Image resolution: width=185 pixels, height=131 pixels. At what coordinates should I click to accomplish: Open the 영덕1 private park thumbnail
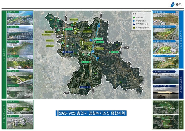pos(20,122)
